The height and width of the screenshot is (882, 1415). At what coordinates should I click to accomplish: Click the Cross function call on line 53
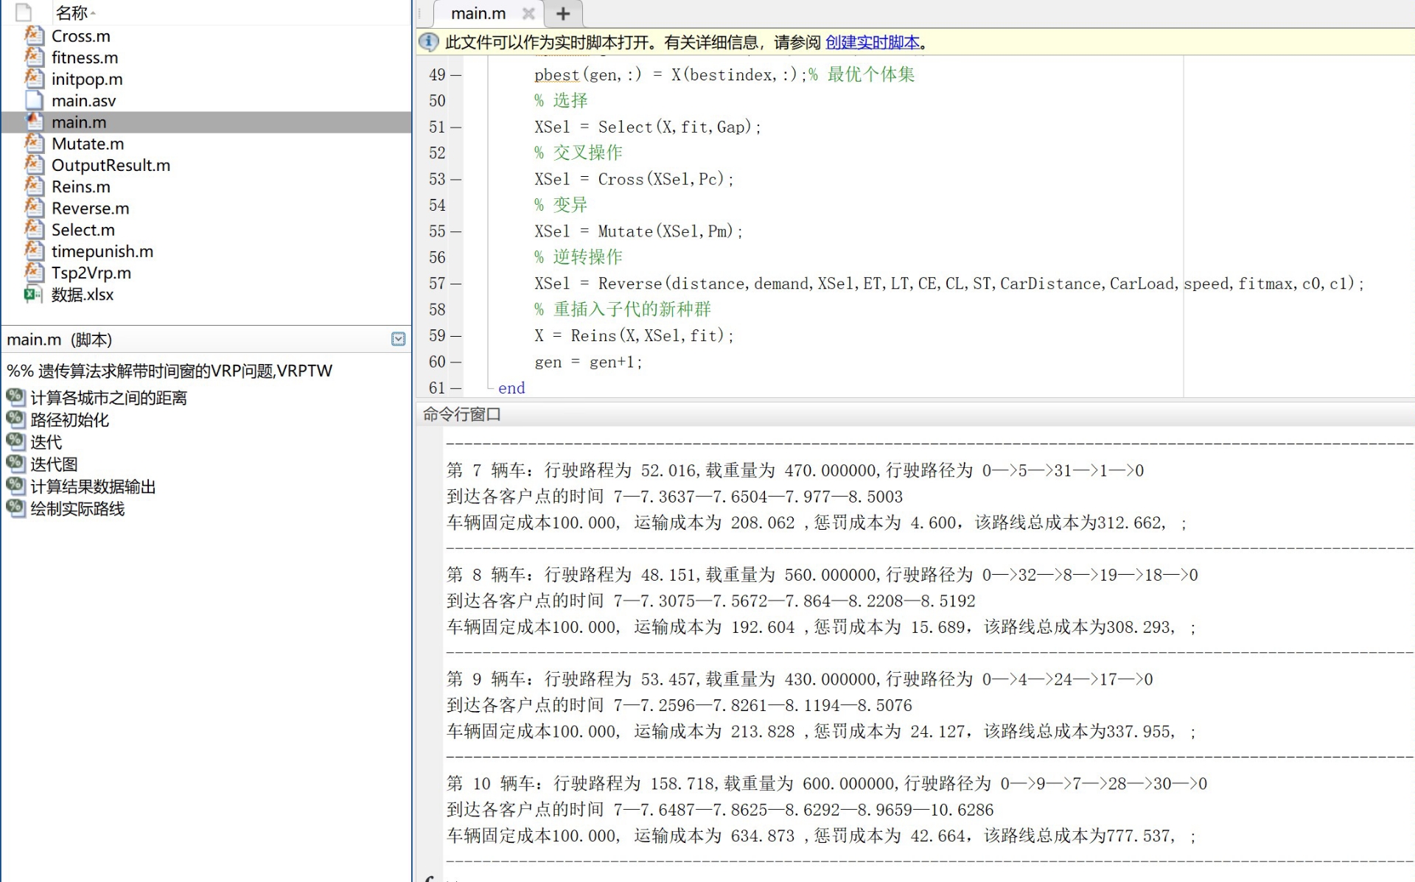pyautogui.click(x=621, y=179)
